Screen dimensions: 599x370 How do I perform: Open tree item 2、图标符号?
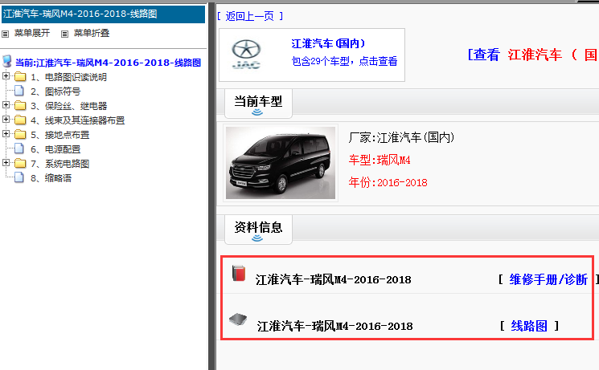[x=55, y=91]
